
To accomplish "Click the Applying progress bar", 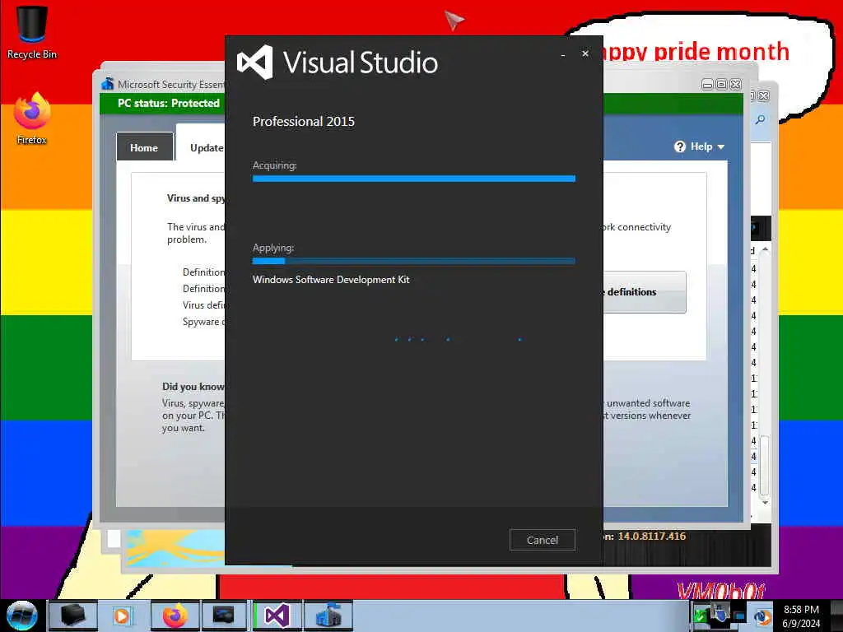I will (x=414, y=261).
